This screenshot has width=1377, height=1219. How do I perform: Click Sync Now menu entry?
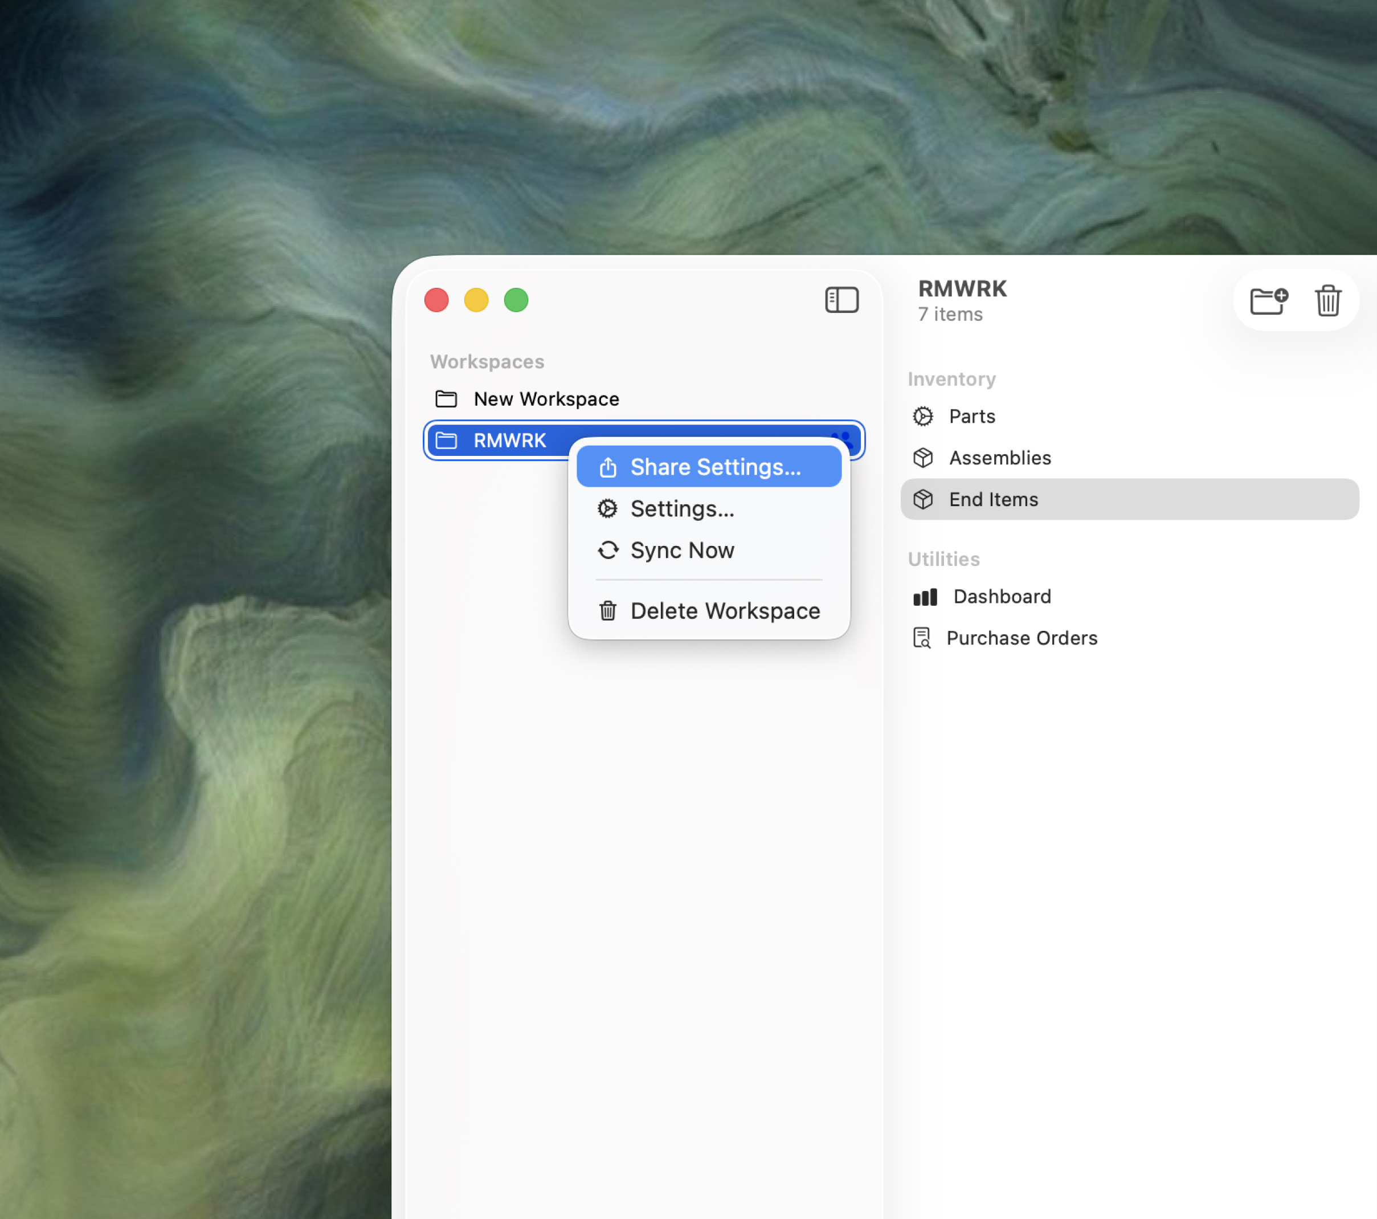pos(682,551)
